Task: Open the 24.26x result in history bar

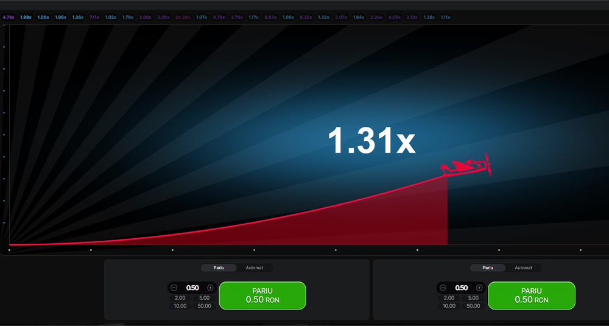Action: (x=182, y=17)
